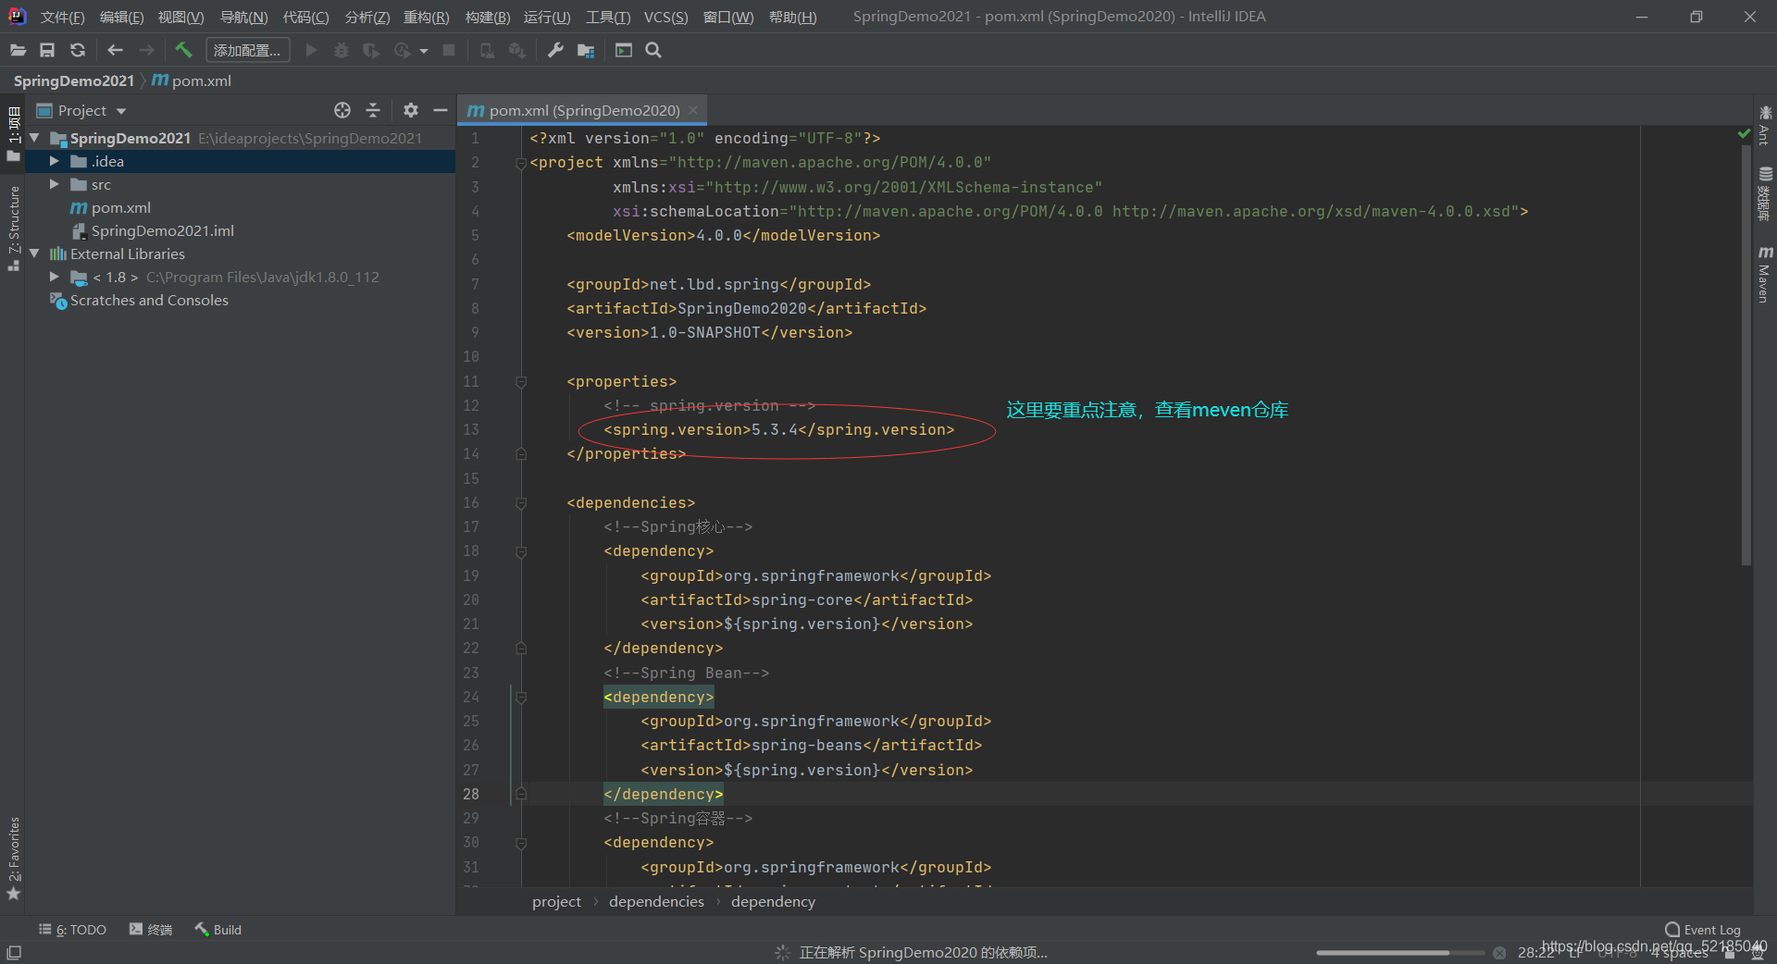Navigate forward with the right arrow
This screenshot has width=1777, height=964.
pyautogui.click(x=146, y=50)
